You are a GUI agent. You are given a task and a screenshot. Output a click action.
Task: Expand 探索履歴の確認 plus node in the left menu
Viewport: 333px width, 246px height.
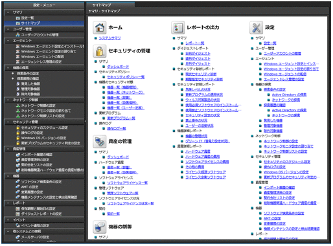pyautogui.click(x=13, y=78)
